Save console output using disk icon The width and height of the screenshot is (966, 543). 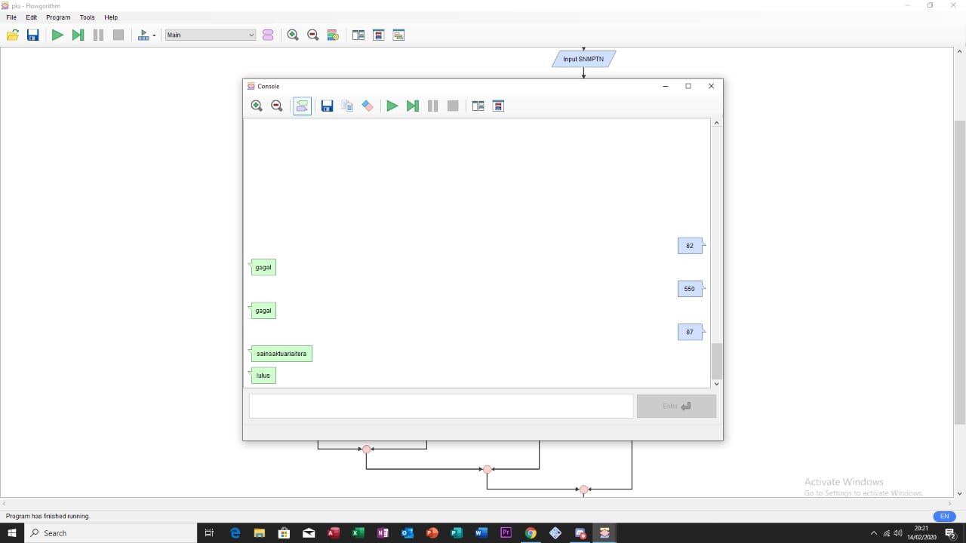[327, 106]
